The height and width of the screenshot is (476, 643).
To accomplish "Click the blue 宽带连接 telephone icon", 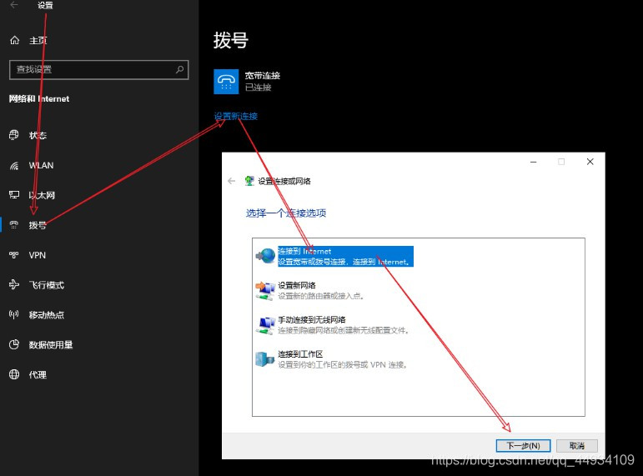I will point(226,82).
